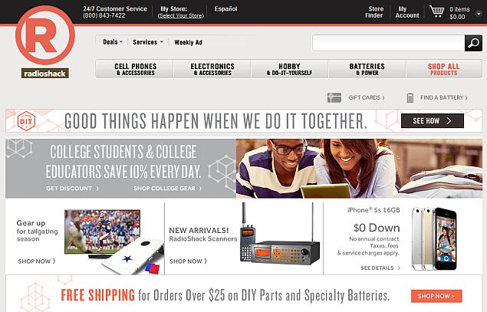This screenshot has width=487, height=312.
Task: Click inside the search text field
Action: (x=389, y=43)
